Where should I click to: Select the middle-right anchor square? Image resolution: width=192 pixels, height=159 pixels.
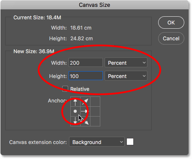95,111
